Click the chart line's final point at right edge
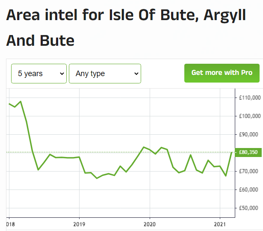This screenshot has height=231, width=263. pos(231,152)
